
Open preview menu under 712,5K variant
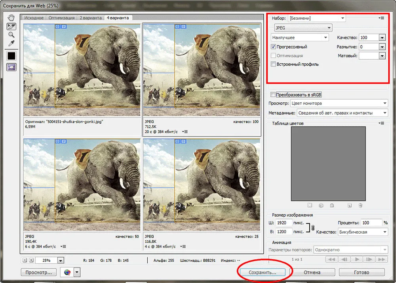coord(185,132)
